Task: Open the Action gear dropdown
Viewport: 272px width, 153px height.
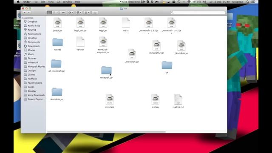Action: click(x=71, y=12)
